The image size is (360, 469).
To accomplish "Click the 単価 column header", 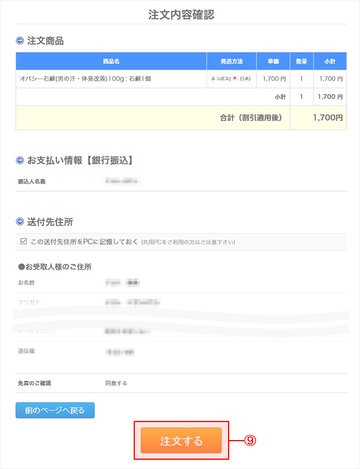I will click(273, 61).
